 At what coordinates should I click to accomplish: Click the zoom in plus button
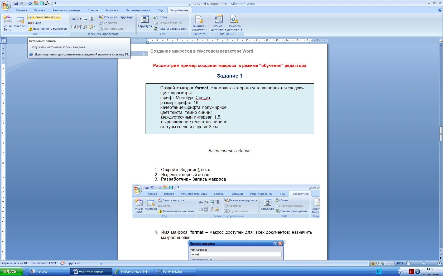tap(440, 263)
